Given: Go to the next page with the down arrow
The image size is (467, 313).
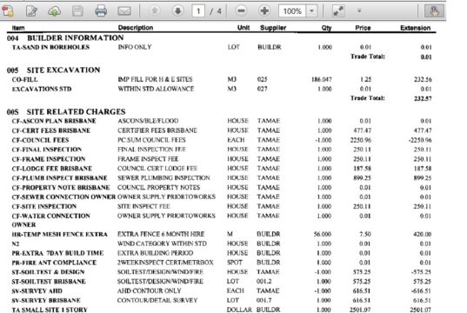Looking at the screenshot, I should pyautogui.click(x=177, y=11).
